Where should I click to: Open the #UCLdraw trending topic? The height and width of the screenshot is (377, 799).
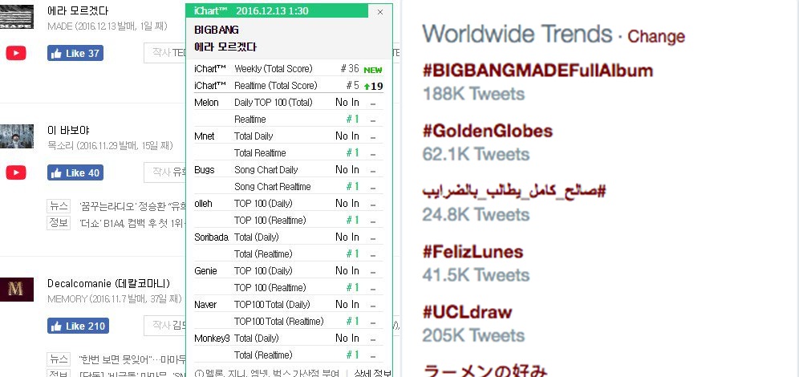point(467,312)
